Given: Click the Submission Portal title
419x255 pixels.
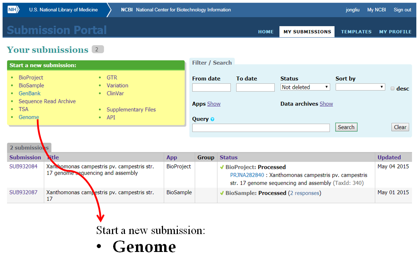Looking at the screenshot, I should (57, 30).
